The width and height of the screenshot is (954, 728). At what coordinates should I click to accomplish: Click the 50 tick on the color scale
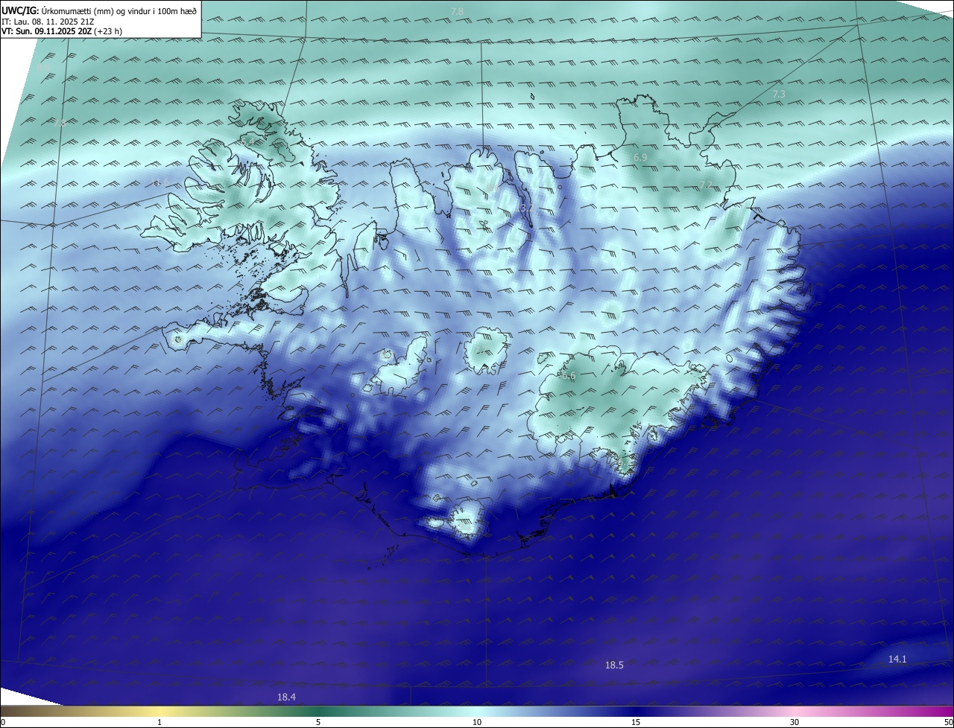coord(948,722)
